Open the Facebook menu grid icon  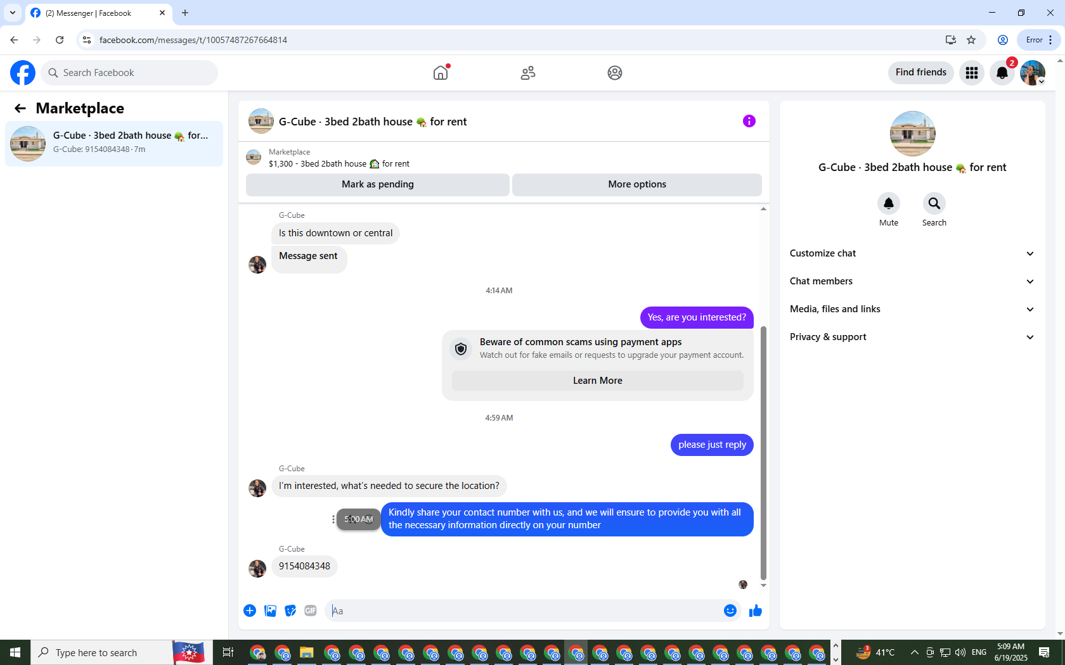(x=972, y=73)
